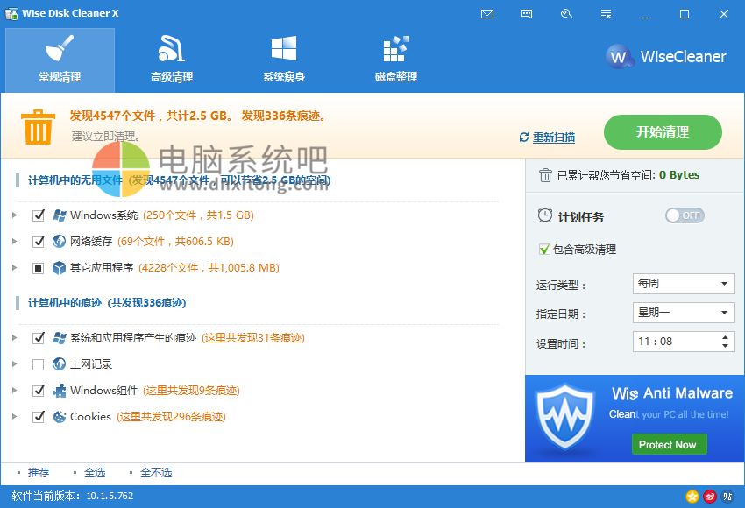This screenshot has width=745, height=508.
Task: Decrease 设置时间 with the down arrow
Action: (725, 346)
